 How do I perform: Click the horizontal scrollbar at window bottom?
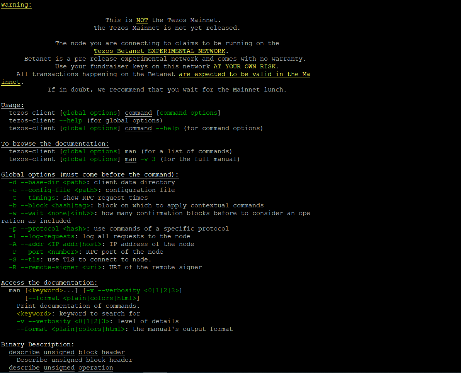(x=155, y=372)
